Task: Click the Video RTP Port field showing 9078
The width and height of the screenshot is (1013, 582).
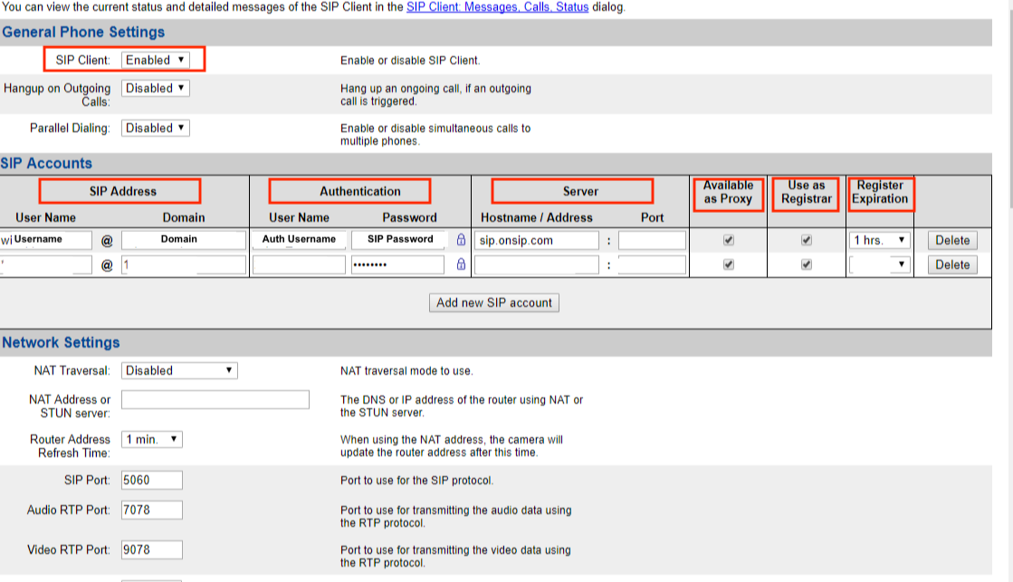Action: 152,549
